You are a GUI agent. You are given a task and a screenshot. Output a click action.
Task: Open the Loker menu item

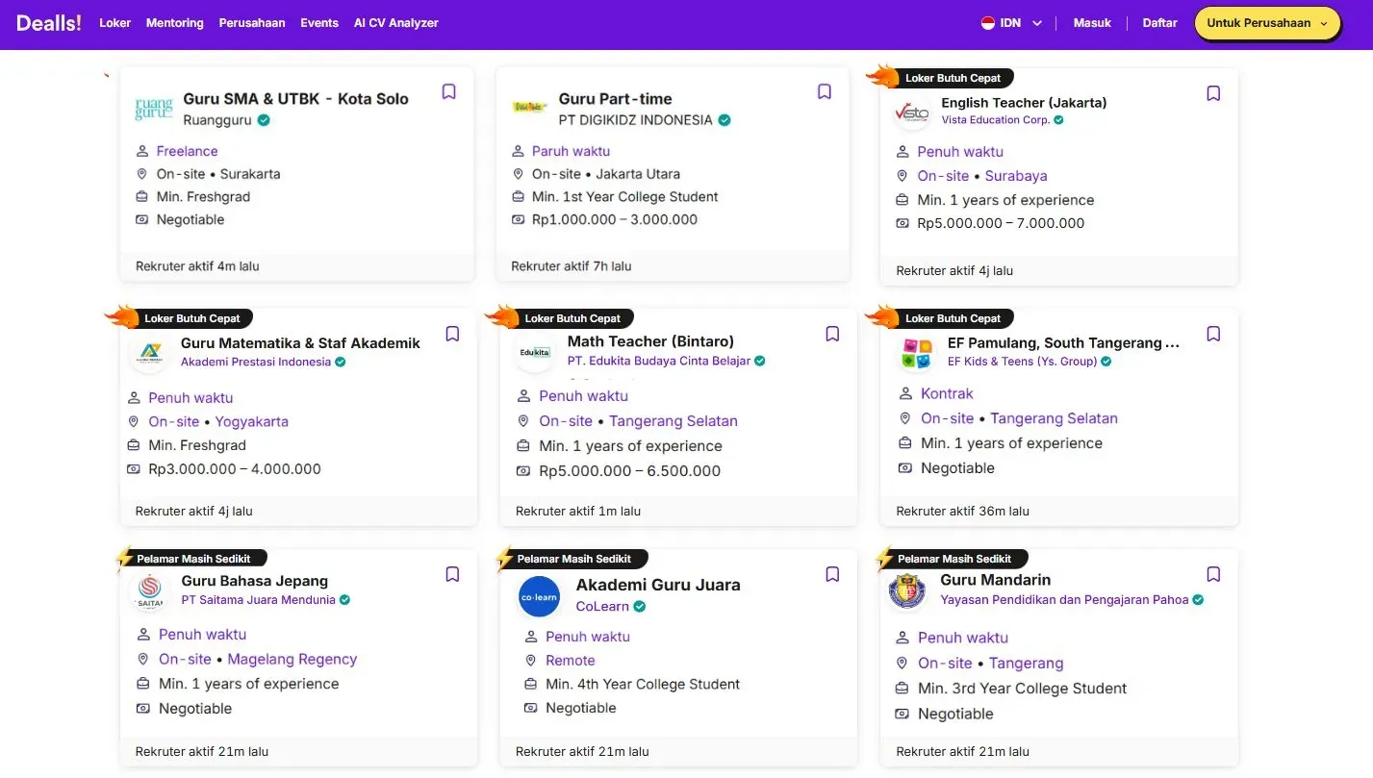pyautogui.click(x=114, y=23)
